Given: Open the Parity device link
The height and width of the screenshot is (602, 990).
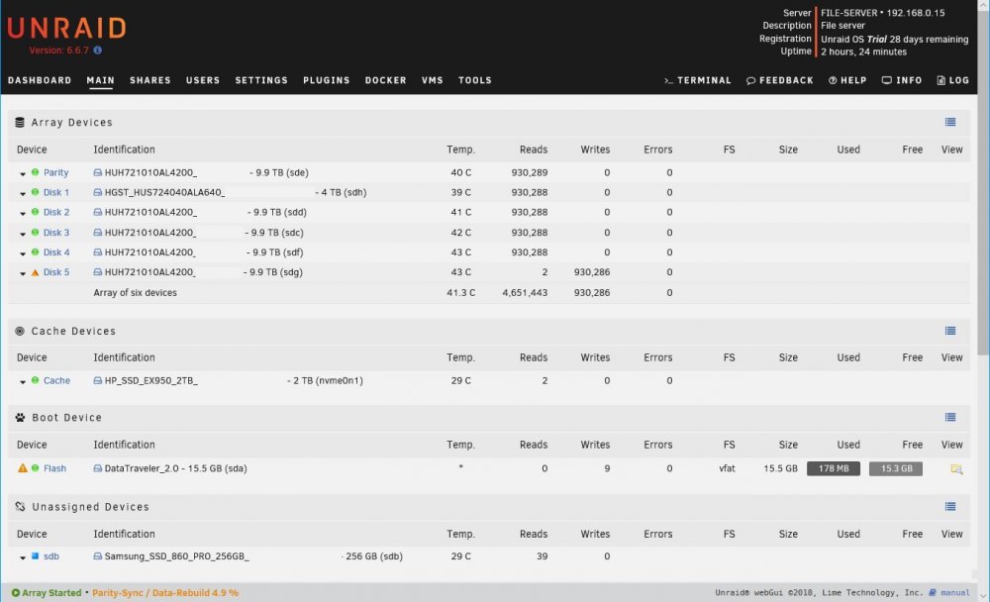Looking at the screenshot, I should click(55, 172).
